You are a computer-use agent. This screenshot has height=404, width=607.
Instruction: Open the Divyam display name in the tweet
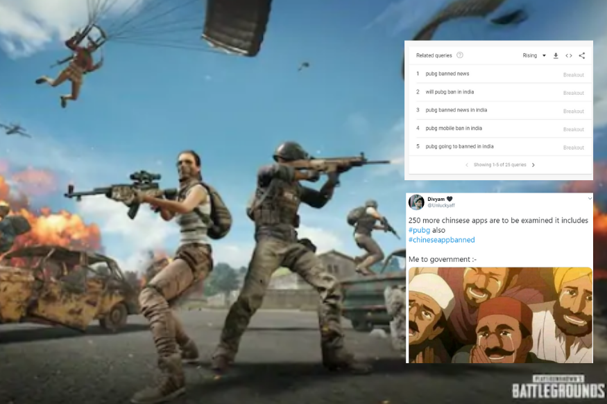click(436, 199)
